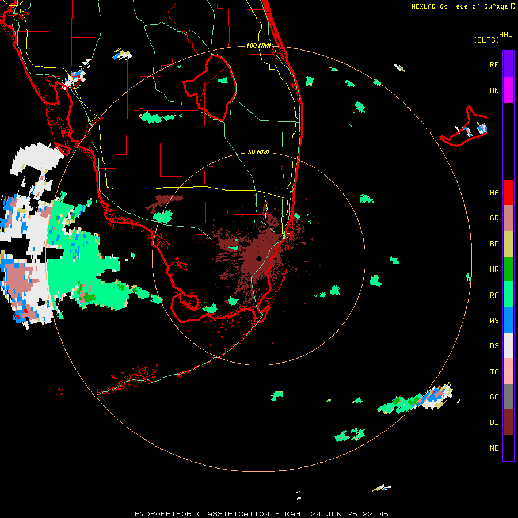
Task: Click the GR legend label
Action: pos(494,218)
